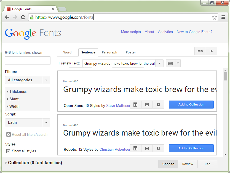Viewport: 230px width, 173px height.
Task: Click the browser forward arrow
Action: 15,17
